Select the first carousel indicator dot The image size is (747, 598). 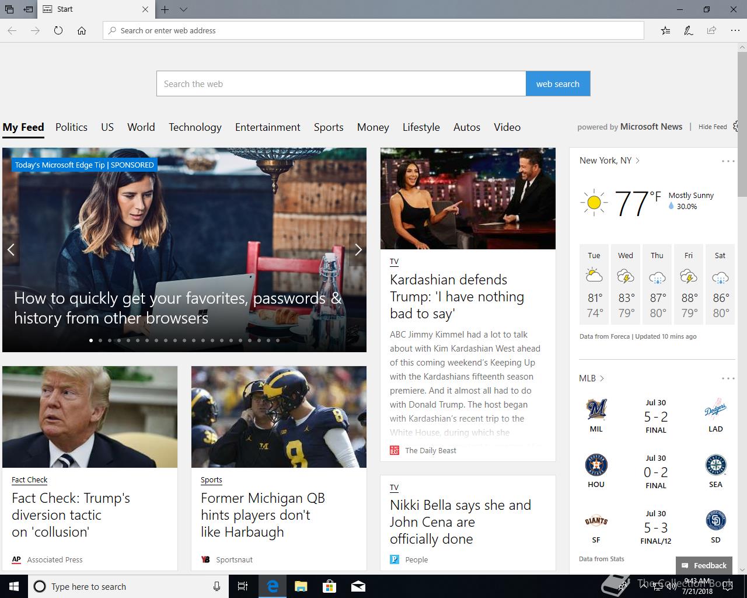pos(91,340)
